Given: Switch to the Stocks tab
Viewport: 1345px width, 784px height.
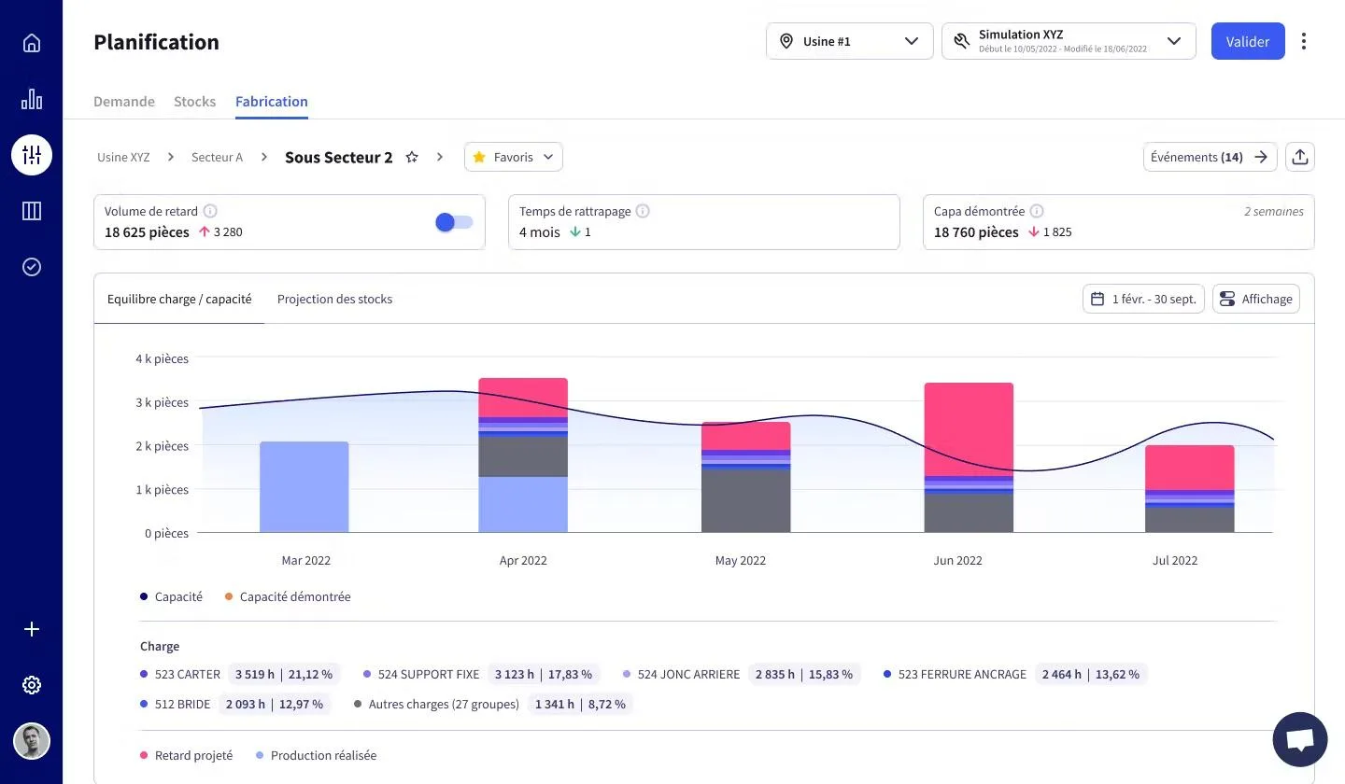Looking at the screenshot, I should click(x=194, y=101).
